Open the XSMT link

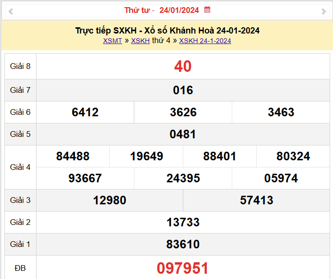(113, 41)
